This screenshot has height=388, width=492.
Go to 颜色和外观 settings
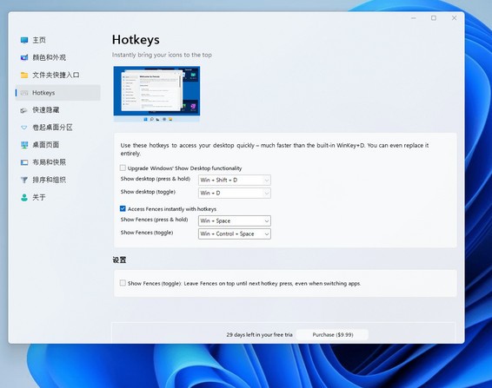coord(49,57)
